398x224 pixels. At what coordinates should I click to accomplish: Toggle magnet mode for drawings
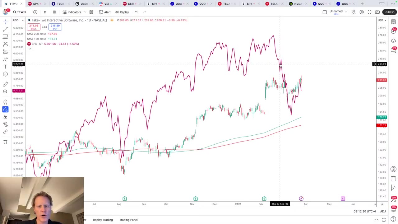coord(5,102)
